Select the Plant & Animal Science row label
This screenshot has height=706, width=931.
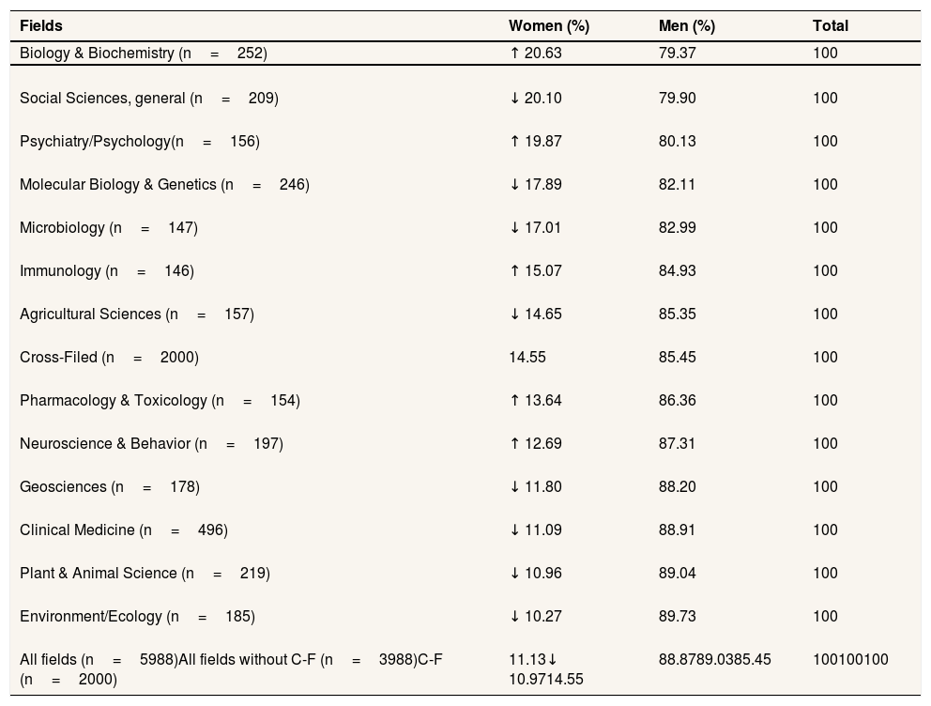[x=145, y=574]
